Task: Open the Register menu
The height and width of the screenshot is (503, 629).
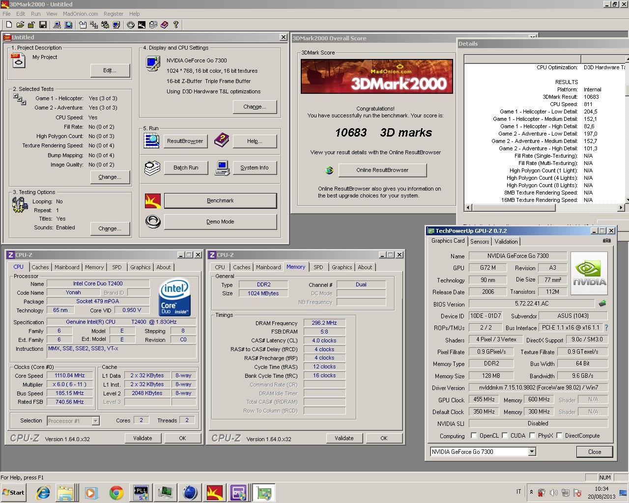Action: 114,14
